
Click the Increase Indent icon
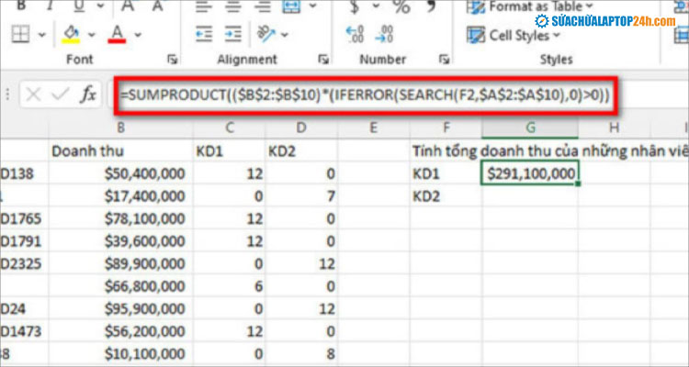(x=233, y=34)
